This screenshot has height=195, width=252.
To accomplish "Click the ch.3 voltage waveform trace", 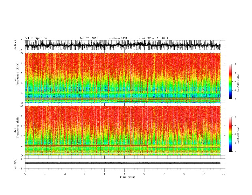I will (x=122, y=163).
